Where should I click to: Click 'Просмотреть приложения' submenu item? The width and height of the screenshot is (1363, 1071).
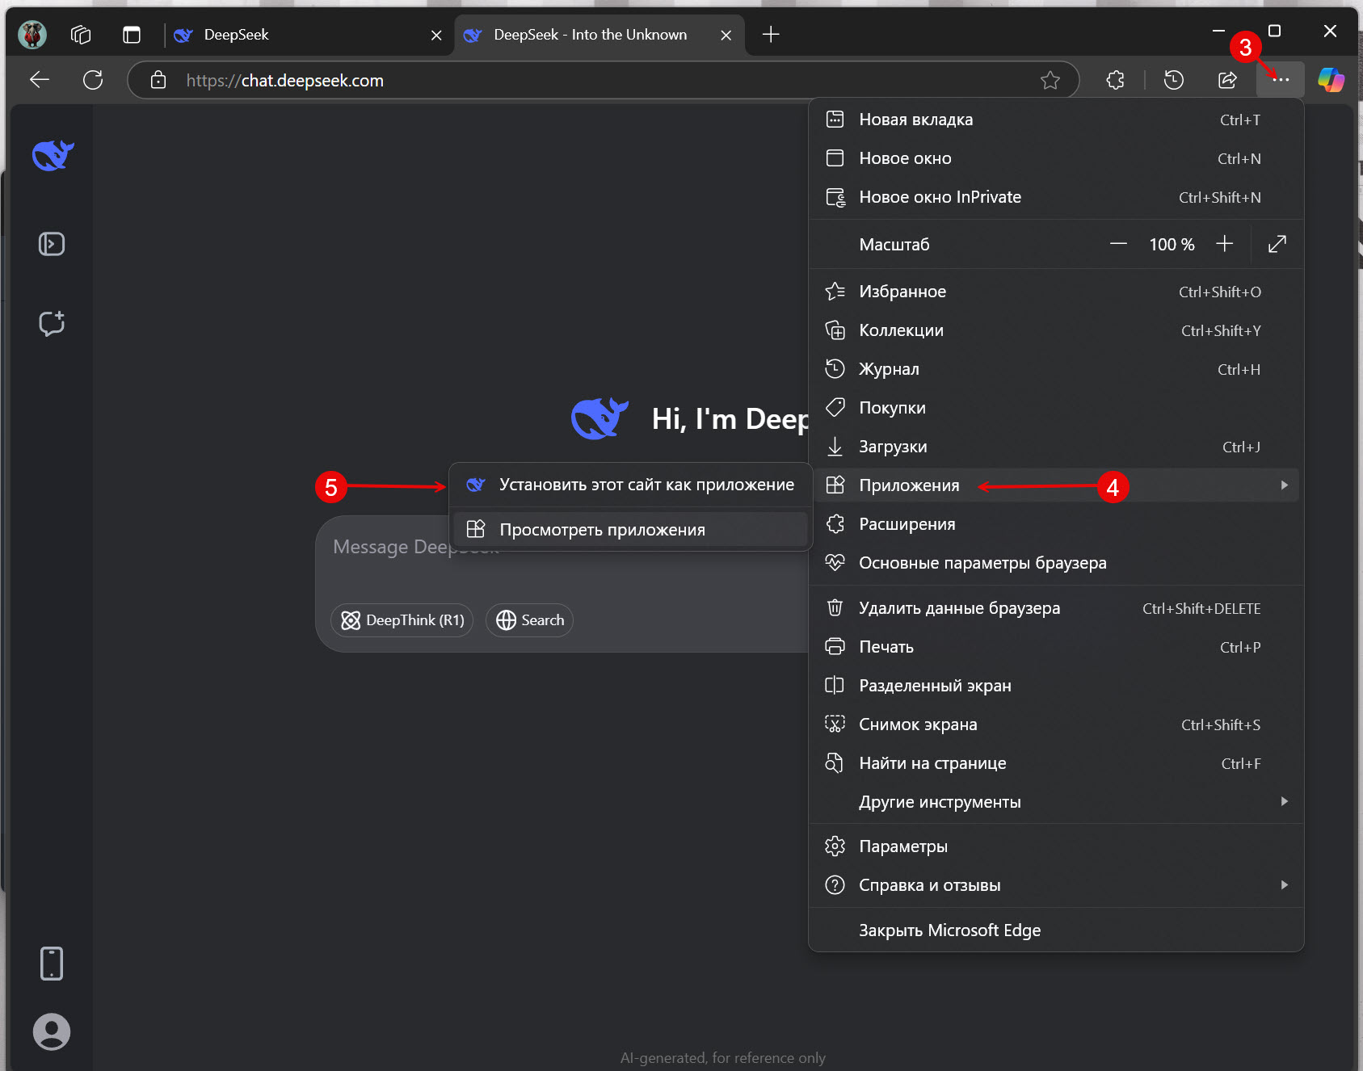point(631,530)
